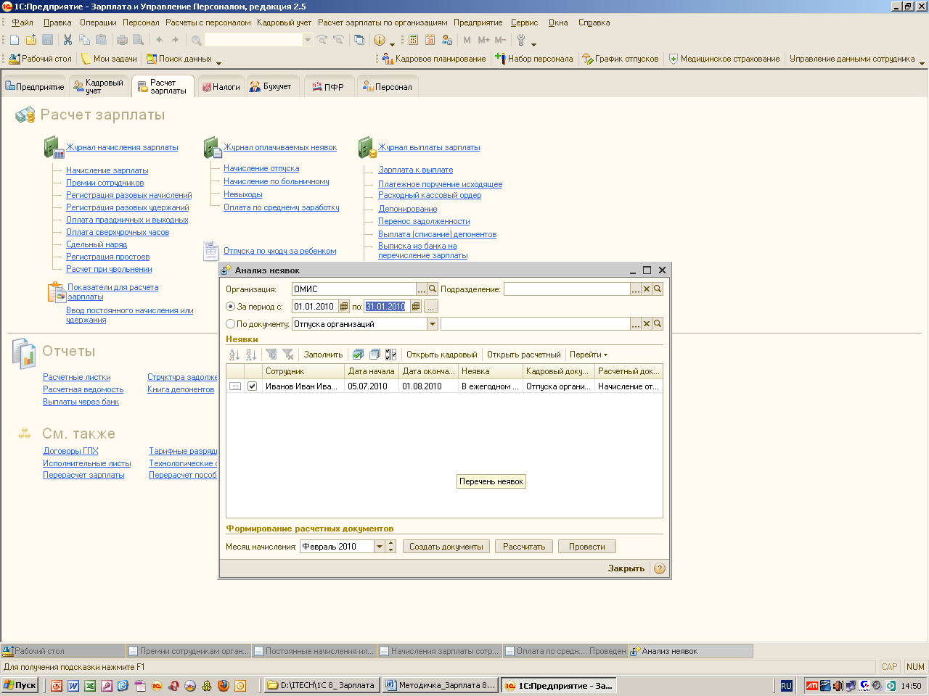Uncheck all rows icon in Неявки toolbar
929x696 pixels.
[375, 355]
